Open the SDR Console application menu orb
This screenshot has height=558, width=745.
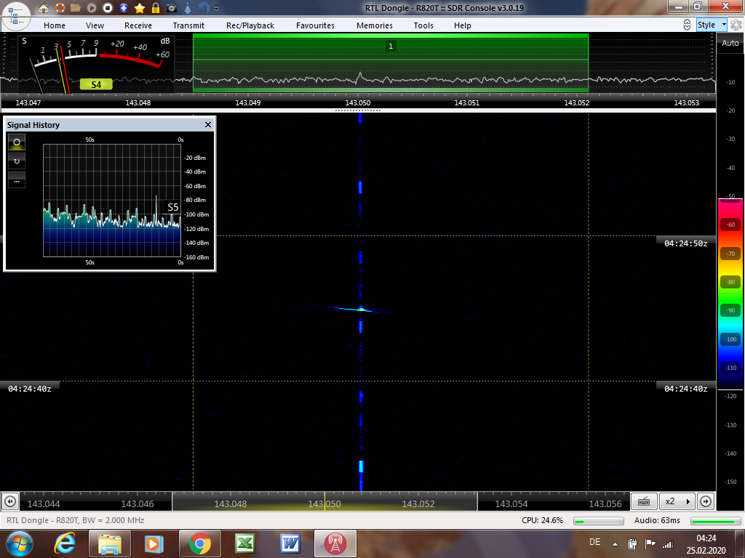tap(16, 15)
